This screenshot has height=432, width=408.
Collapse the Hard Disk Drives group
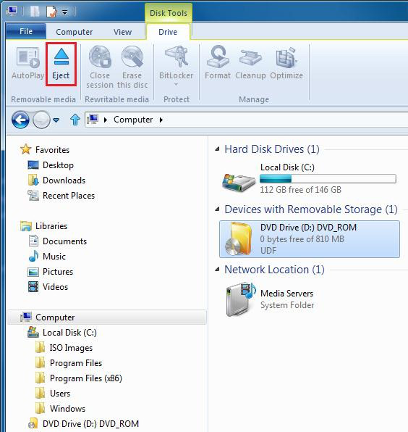tap(217, 149)
